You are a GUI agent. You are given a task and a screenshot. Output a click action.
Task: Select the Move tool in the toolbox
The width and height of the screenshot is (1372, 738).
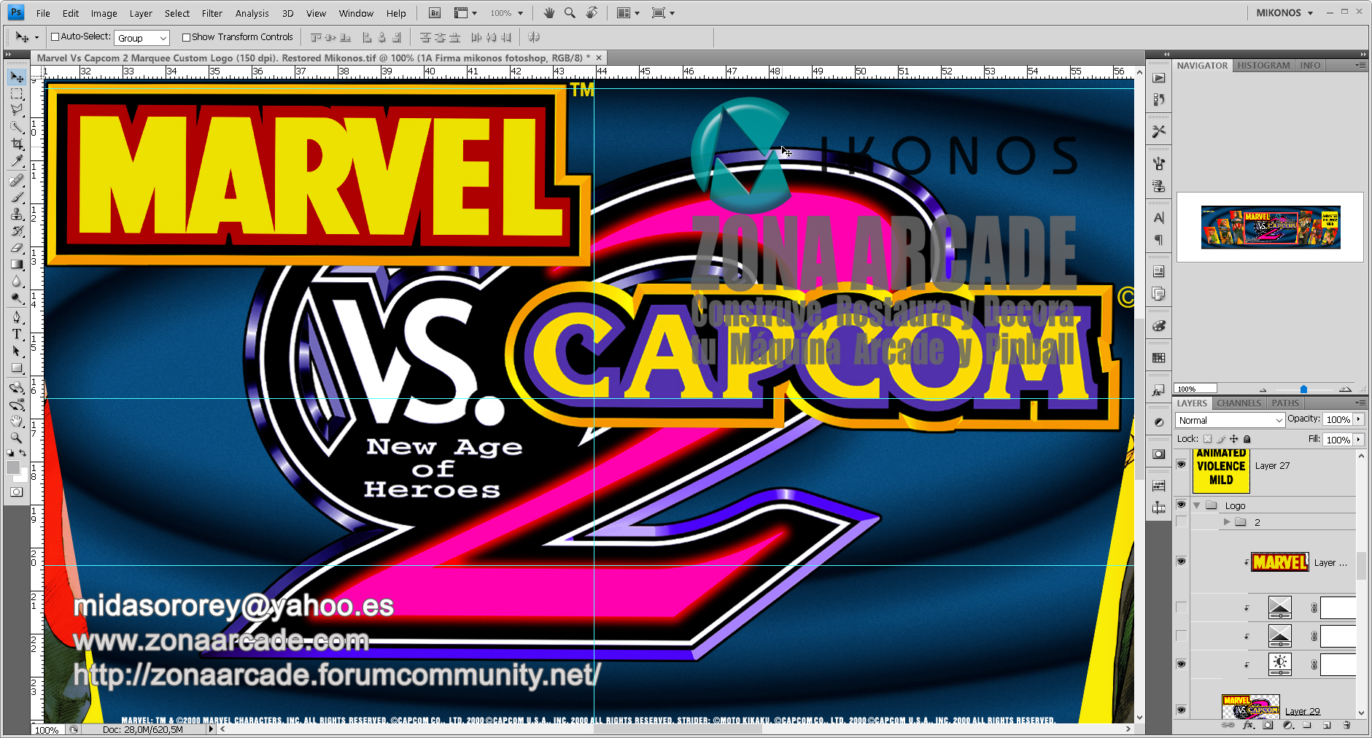pos(17,77)
